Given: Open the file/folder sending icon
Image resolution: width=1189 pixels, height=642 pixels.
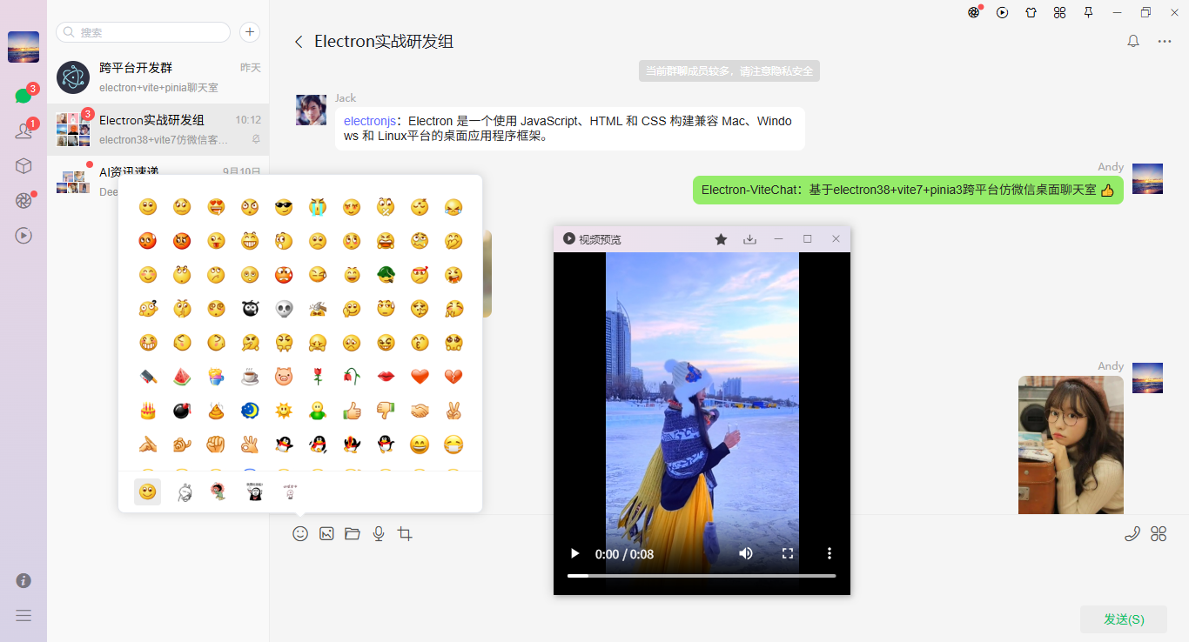Looking at the screenshot, I should coord(353,533).
